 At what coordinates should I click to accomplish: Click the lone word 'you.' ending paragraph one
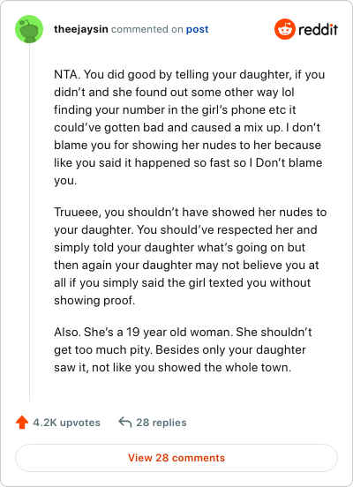(65, 181)
